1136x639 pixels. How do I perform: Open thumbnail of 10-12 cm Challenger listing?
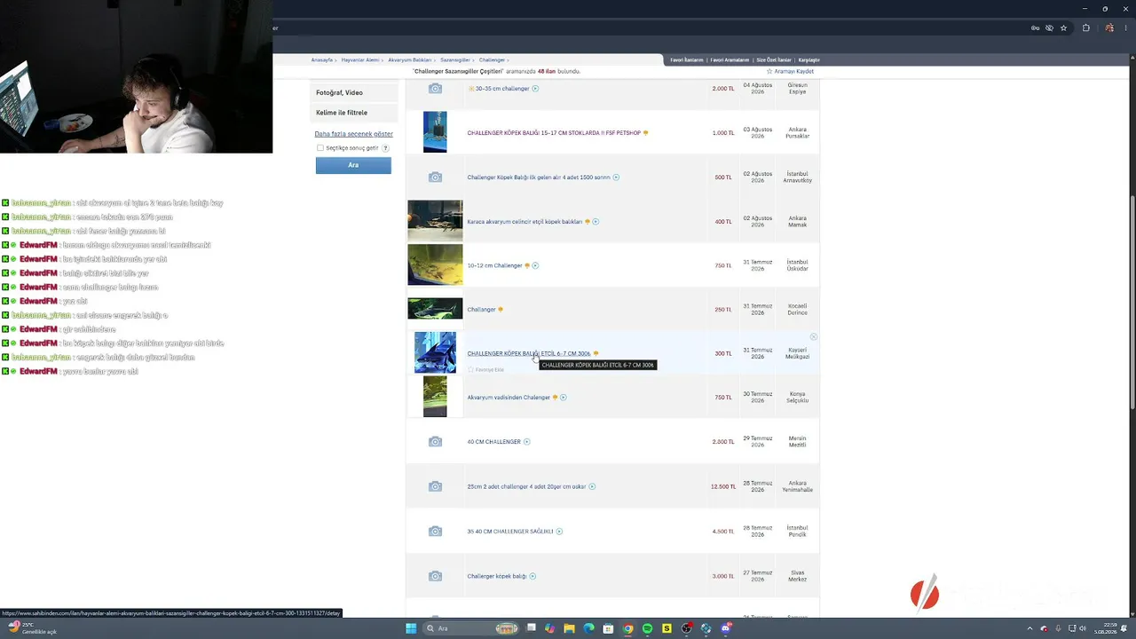click(x=435, y=265)
